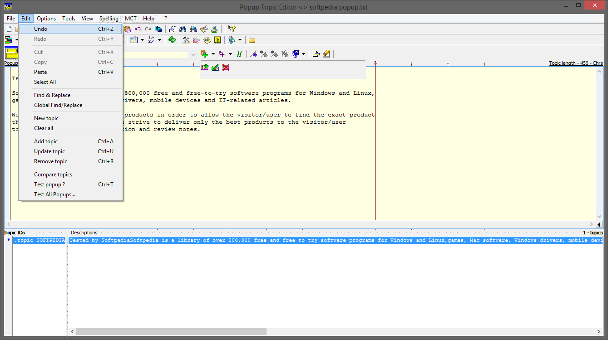Open the Tools menu
608x340 pixels.
pos(69,19)
